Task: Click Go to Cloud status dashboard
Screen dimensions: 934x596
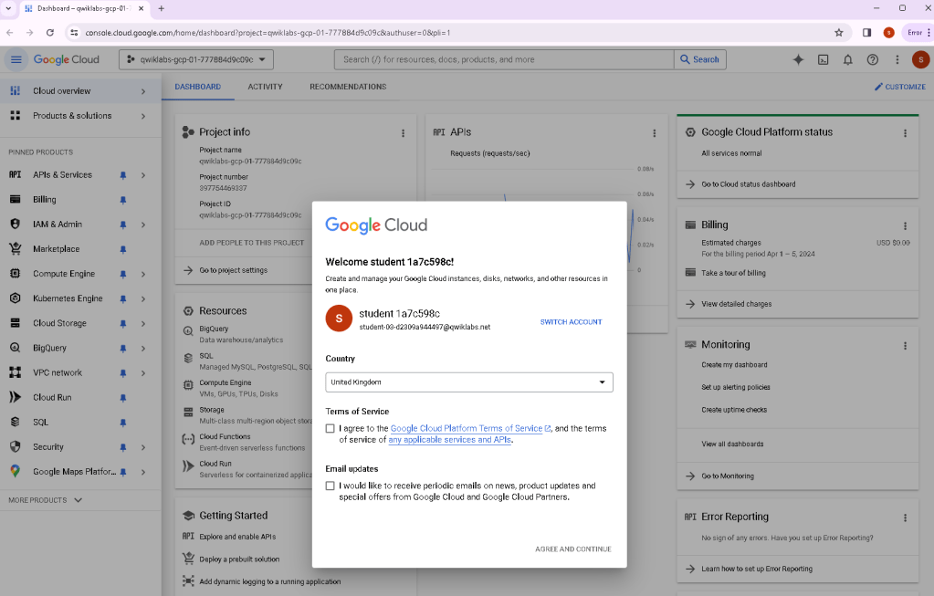Action: (748, 184)
